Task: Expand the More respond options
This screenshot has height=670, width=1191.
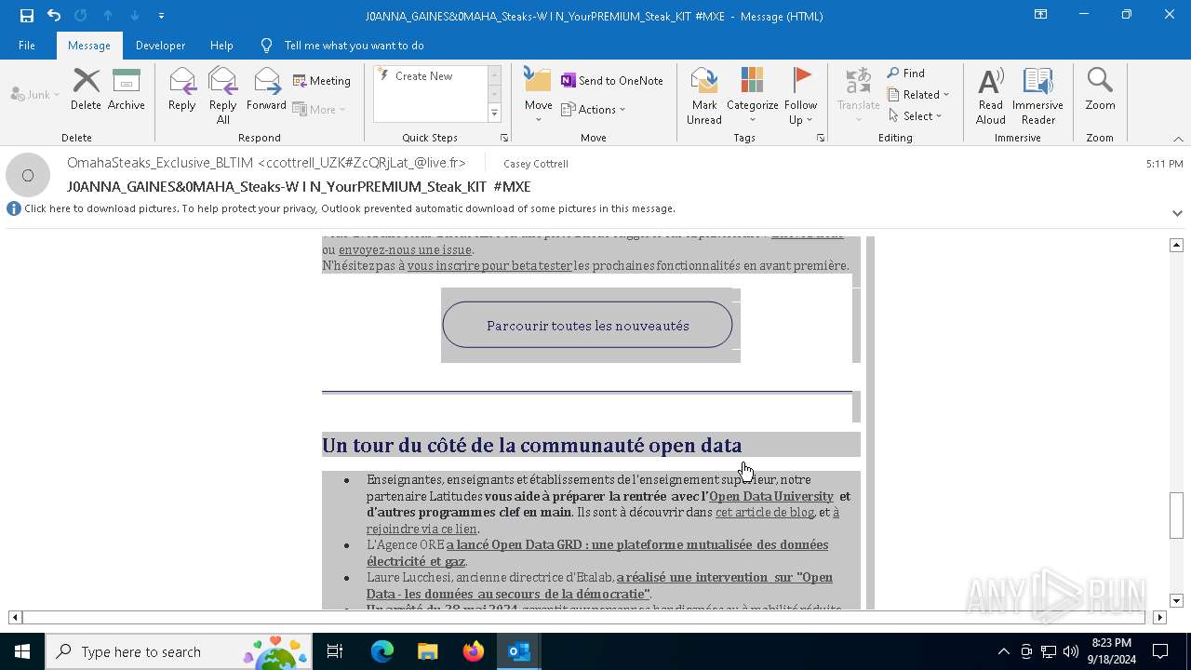Action: (319, 109)
